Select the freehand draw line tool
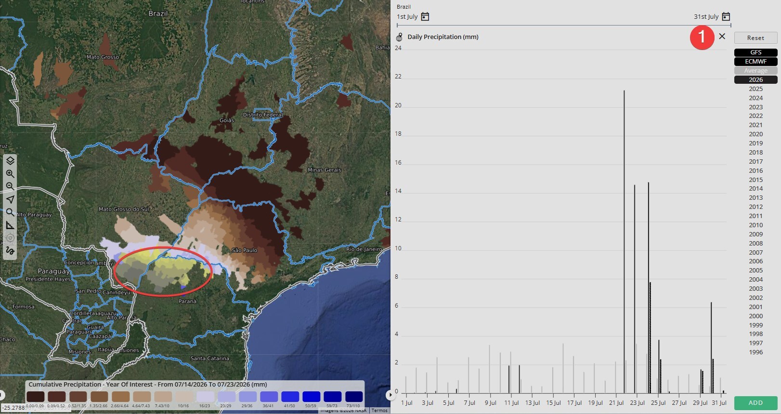781x414 pixels. point(10,251)
